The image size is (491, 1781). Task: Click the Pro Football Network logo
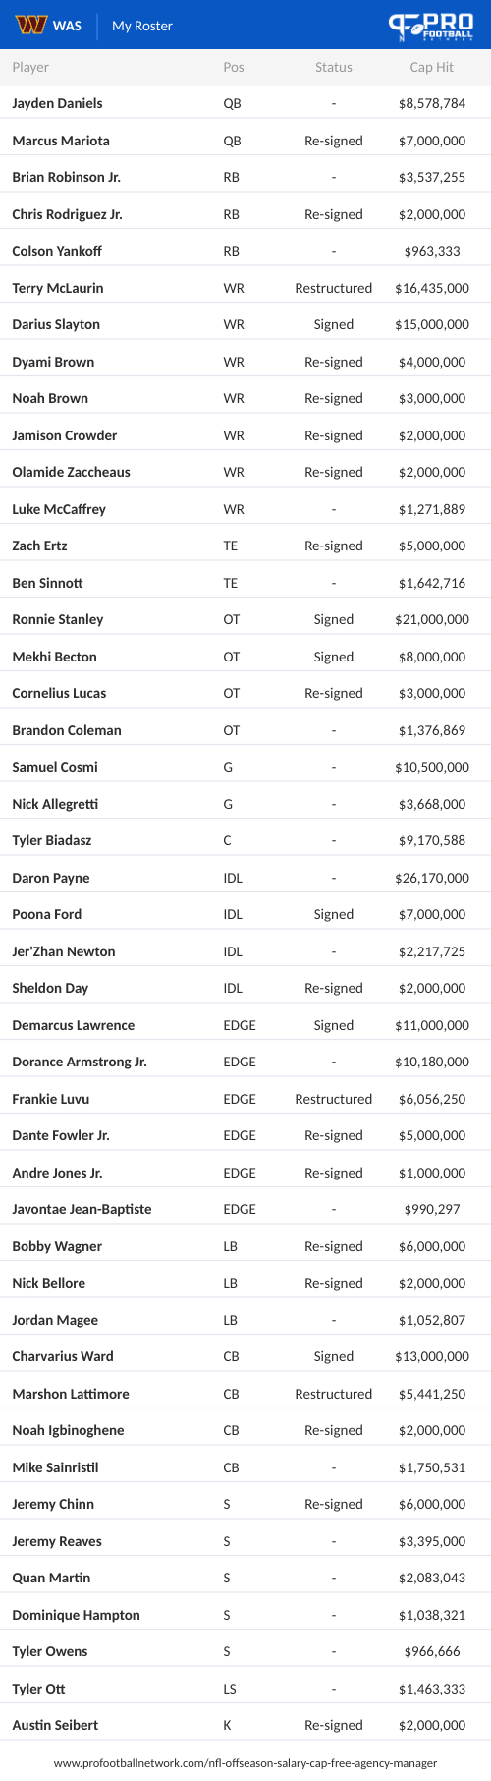coord(431,26)
